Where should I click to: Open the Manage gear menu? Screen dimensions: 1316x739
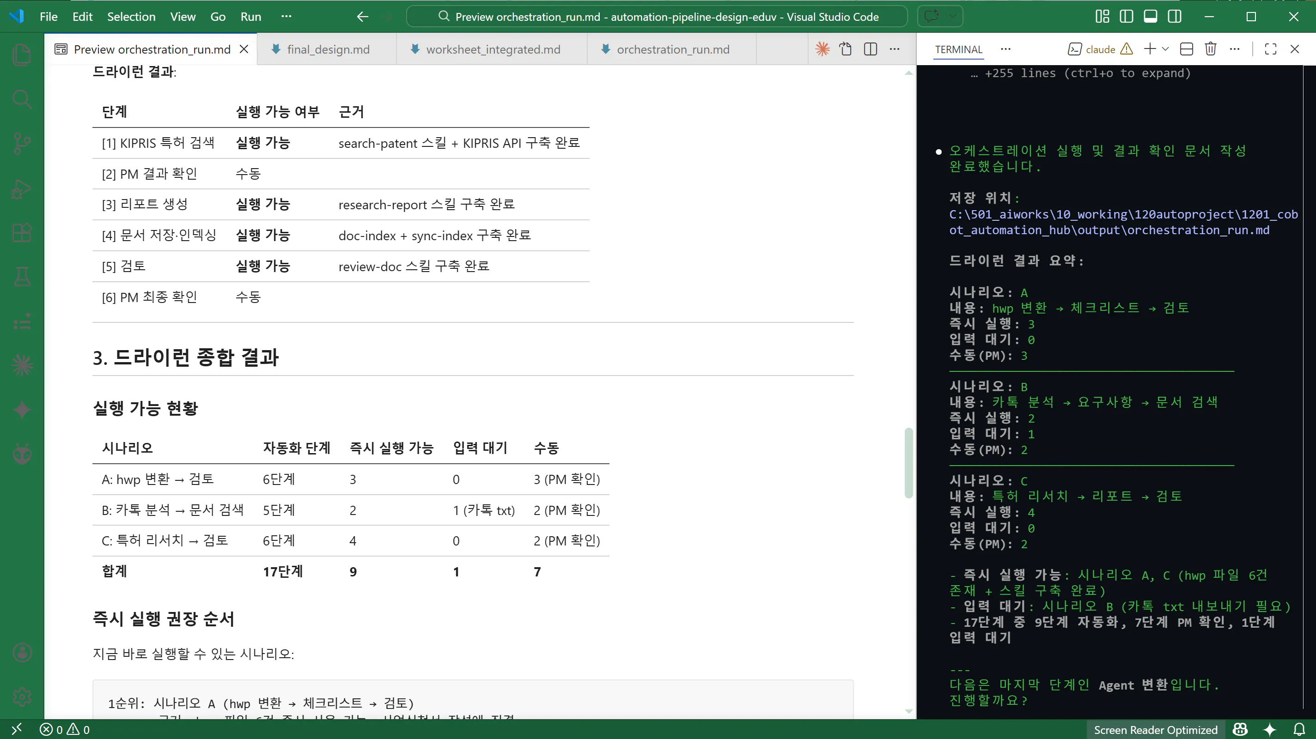(x=22, y=697)
